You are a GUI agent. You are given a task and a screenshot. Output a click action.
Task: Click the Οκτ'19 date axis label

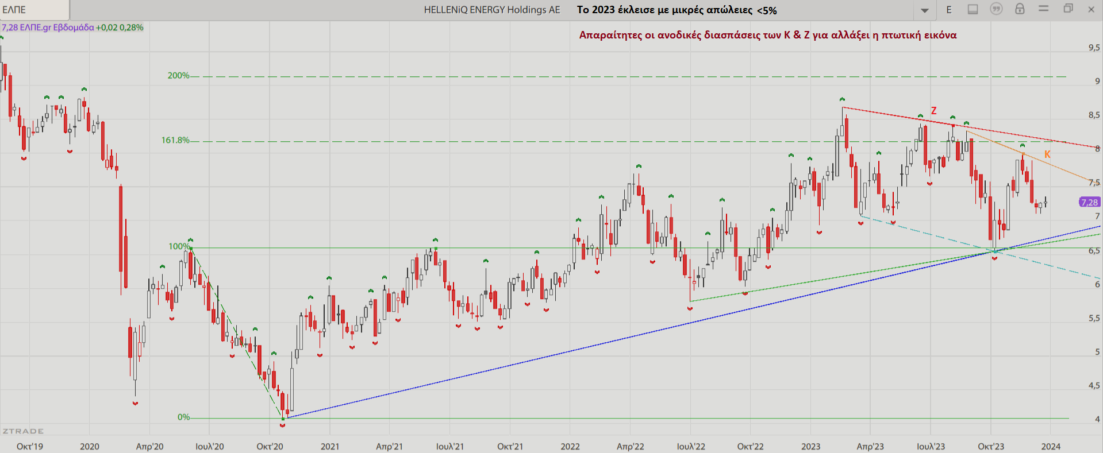[29, 446]
